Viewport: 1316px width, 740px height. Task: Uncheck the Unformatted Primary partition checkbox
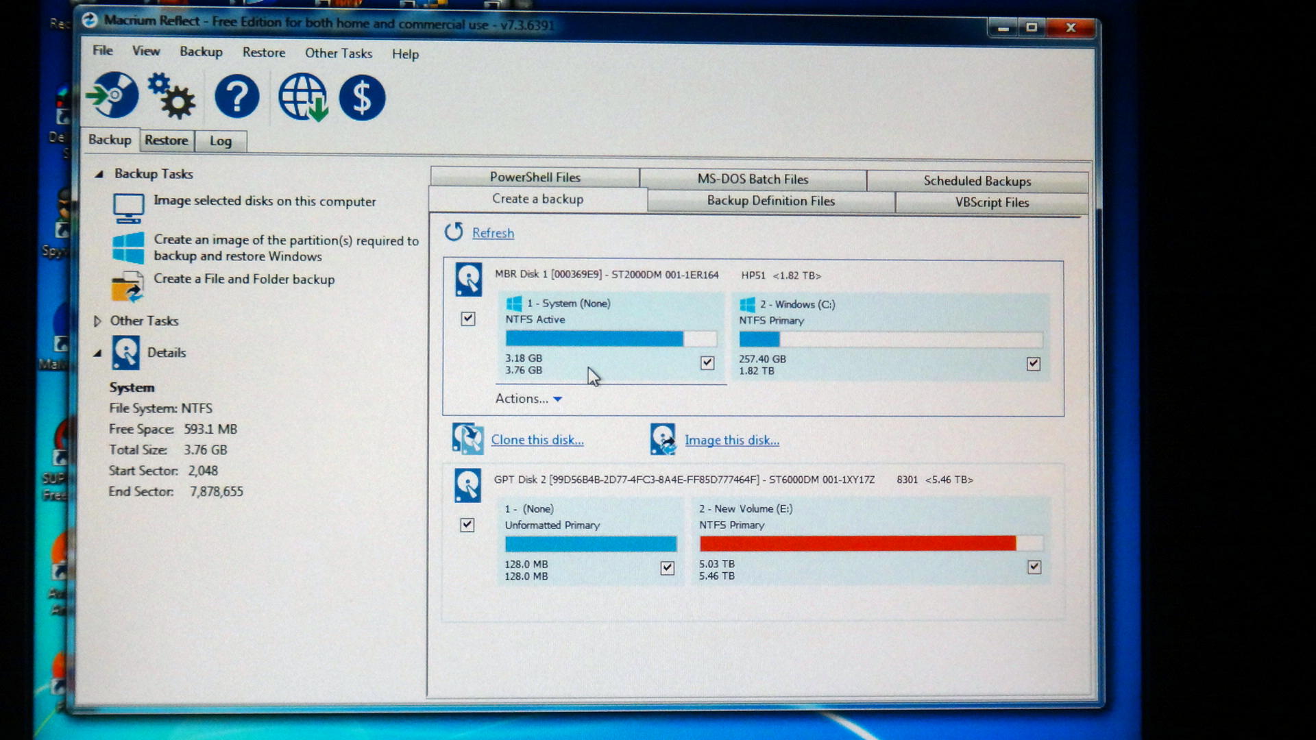coord(668,567)
